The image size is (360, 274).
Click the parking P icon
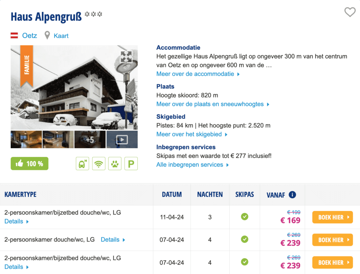[x=131, y=164]
